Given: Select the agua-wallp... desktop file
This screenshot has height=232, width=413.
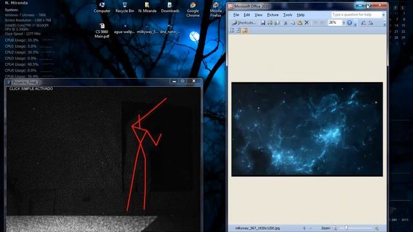Looking at the screenshot, I should [x=125, y=29].
